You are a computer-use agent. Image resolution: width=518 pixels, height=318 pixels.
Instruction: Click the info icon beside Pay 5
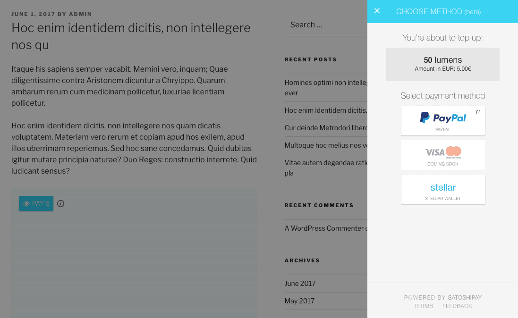tap(60, 203)
